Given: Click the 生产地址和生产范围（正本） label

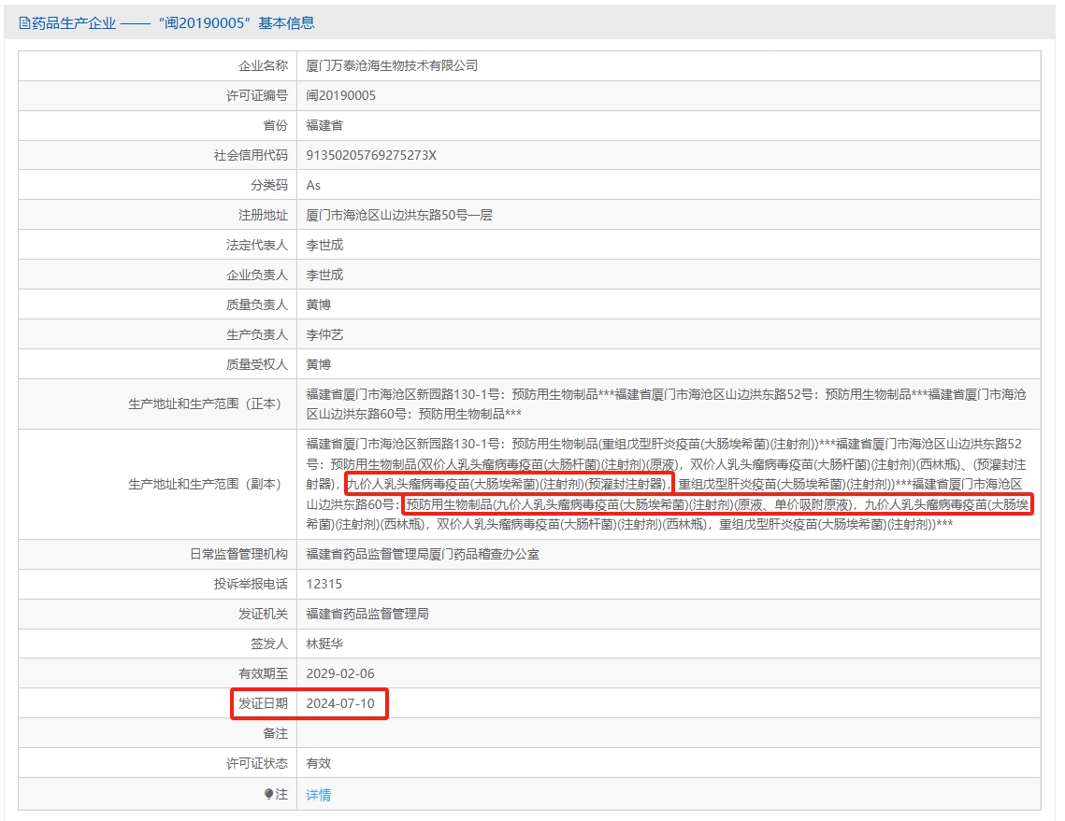Looking at the screenshot, I should (x=205, y=403).
